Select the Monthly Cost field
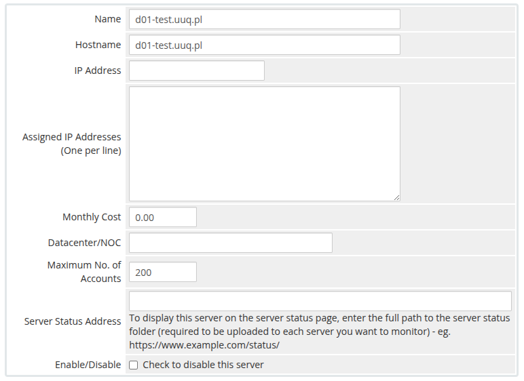The width and height of the screenshot is (524, 381). [x=162, y=217]
